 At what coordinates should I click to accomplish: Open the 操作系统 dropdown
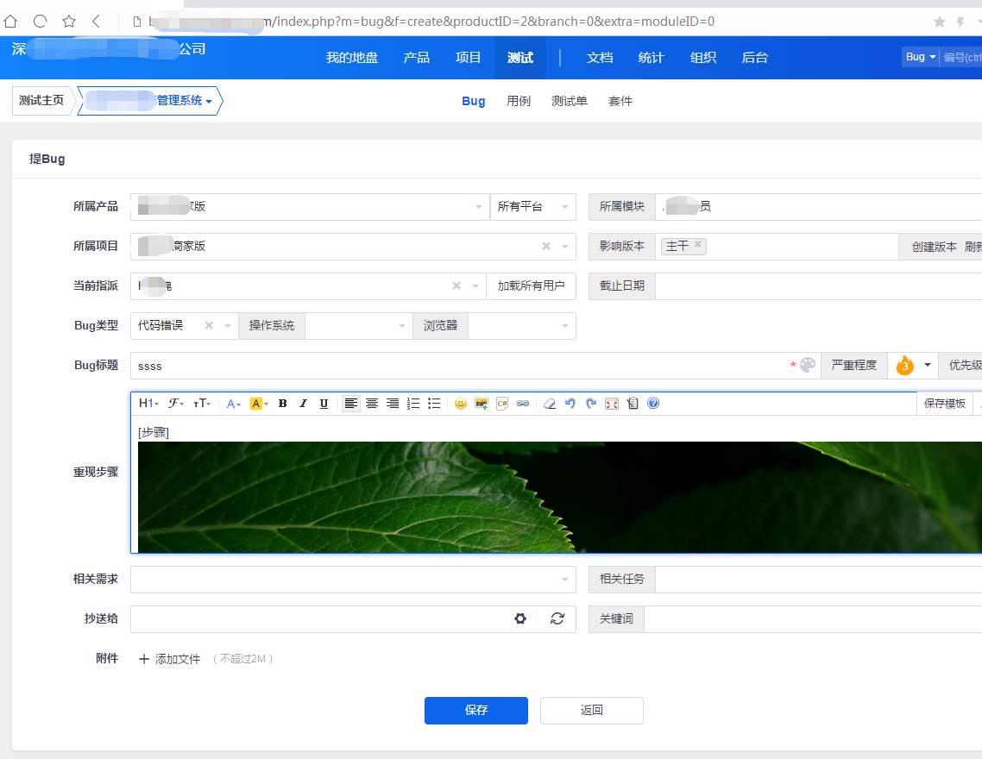pyautogui.click(x=357, y=326)
